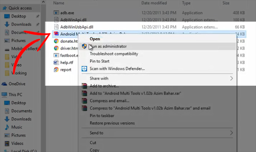This screenshot has width=256, height=152.
Task: Click the report file icon
Action: click(56, 70)
